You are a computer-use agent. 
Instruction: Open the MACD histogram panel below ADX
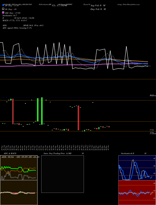19,193
